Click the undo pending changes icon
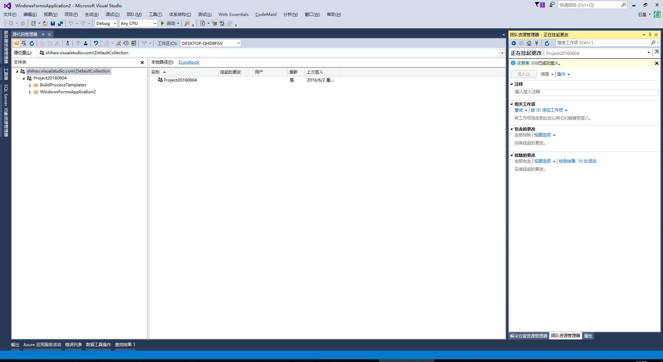The image size is (663, 362). click(96, 43)
